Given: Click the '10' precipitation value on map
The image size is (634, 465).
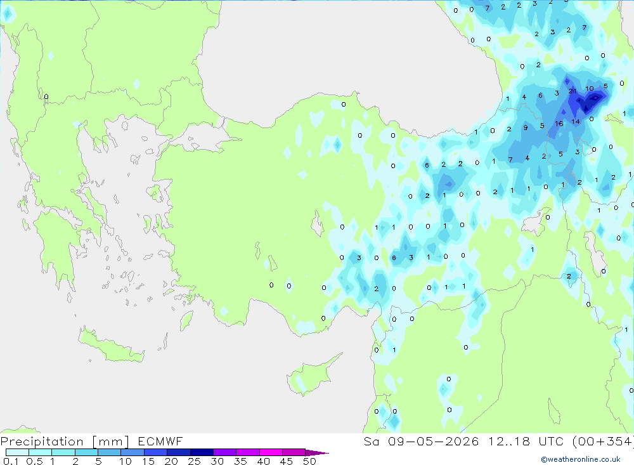Looking at the screenshot, I should coord(590,88).
